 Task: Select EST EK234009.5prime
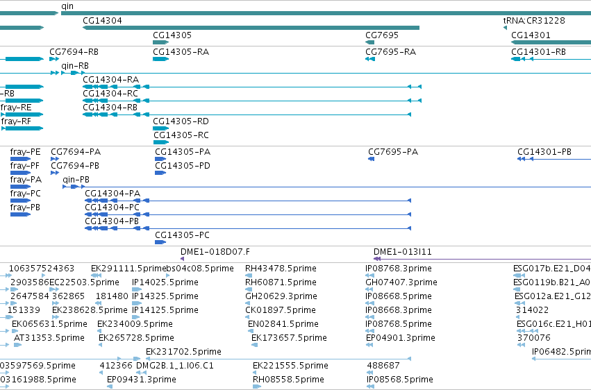pos(99,331)
